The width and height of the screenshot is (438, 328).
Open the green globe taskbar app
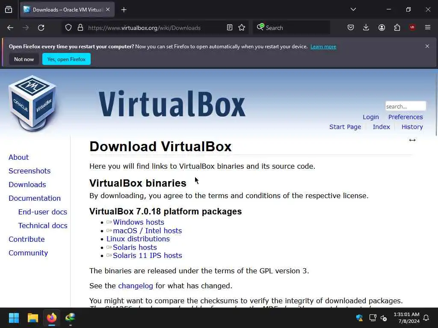click(x=71, y=318)
